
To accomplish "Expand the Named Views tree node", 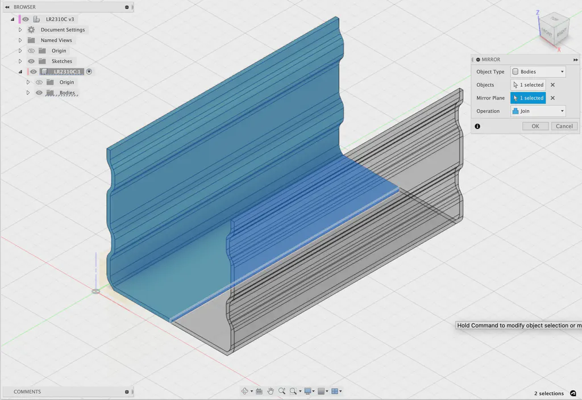I will (20, 40).
